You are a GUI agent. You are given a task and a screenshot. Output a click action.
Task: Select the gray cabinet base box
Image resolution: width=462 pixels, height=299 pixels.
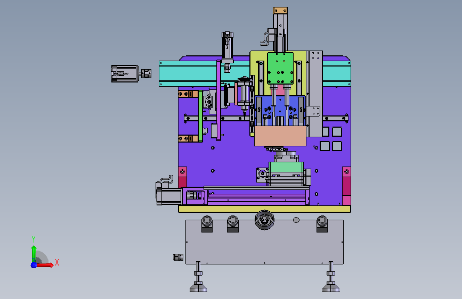(x=265, y=242)
